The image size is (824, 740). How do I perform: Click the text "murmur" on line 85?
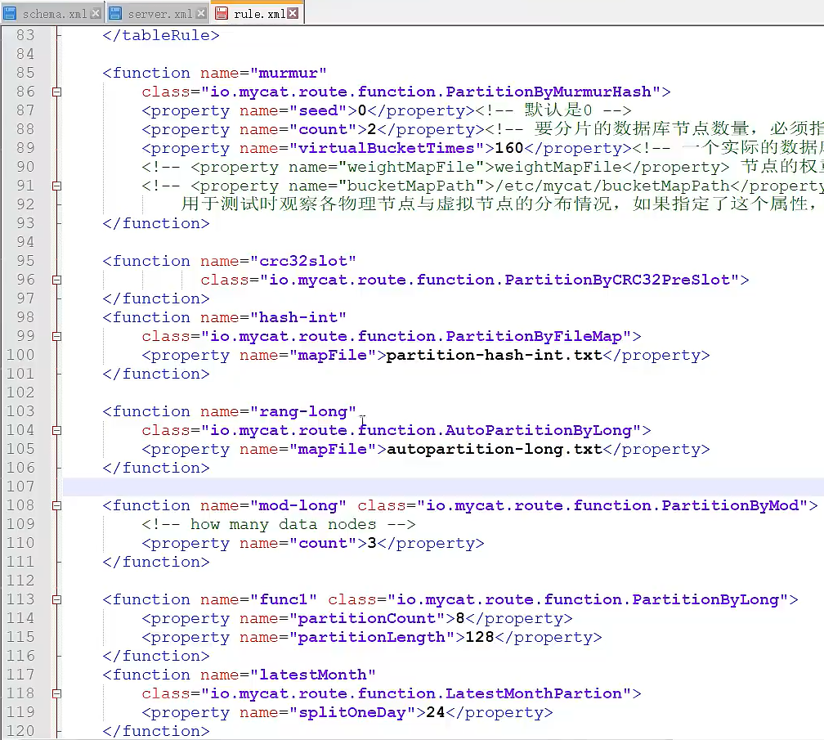288,73
